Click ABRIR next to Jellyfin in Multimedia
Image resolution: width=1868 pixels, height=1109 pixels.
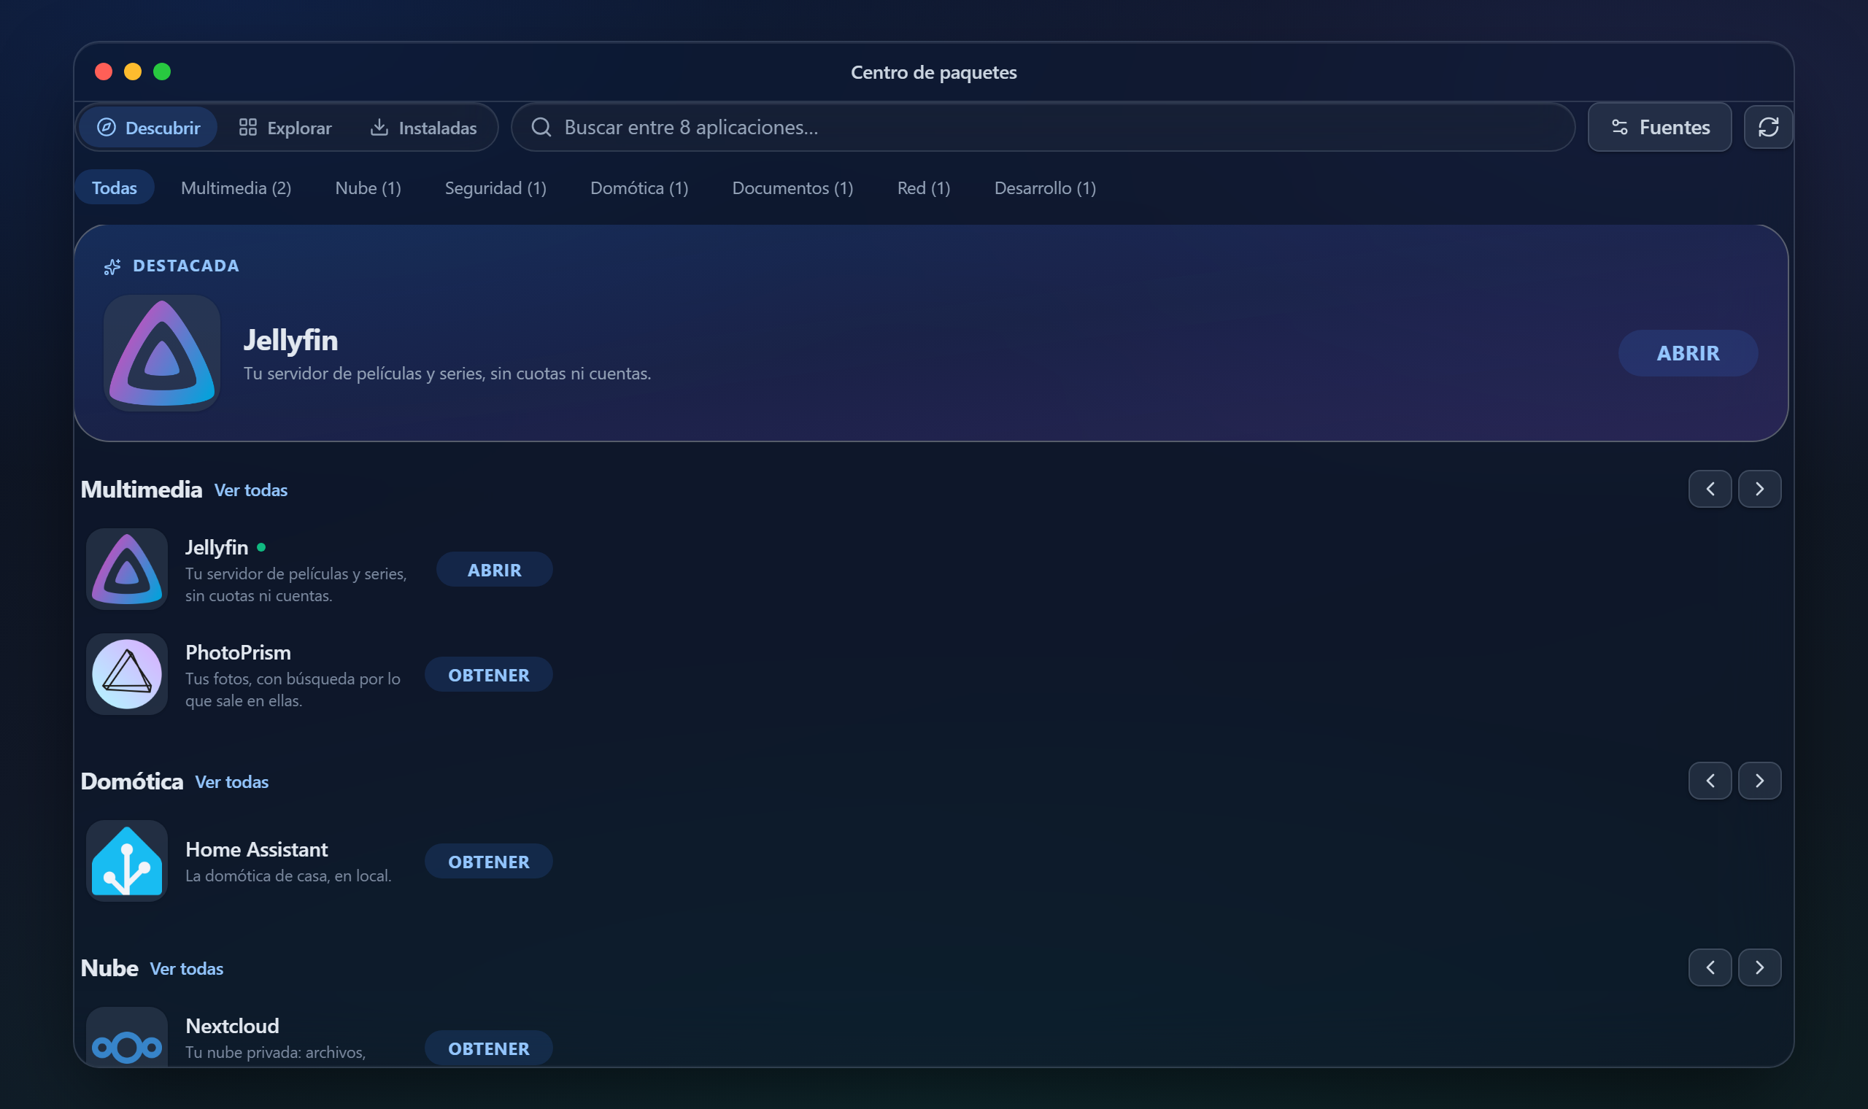click(494, 569)
